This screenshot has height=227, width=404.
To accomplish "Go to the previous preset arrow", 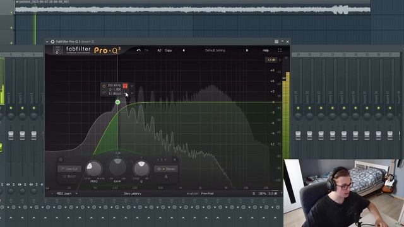I will (x=184, y=50).
